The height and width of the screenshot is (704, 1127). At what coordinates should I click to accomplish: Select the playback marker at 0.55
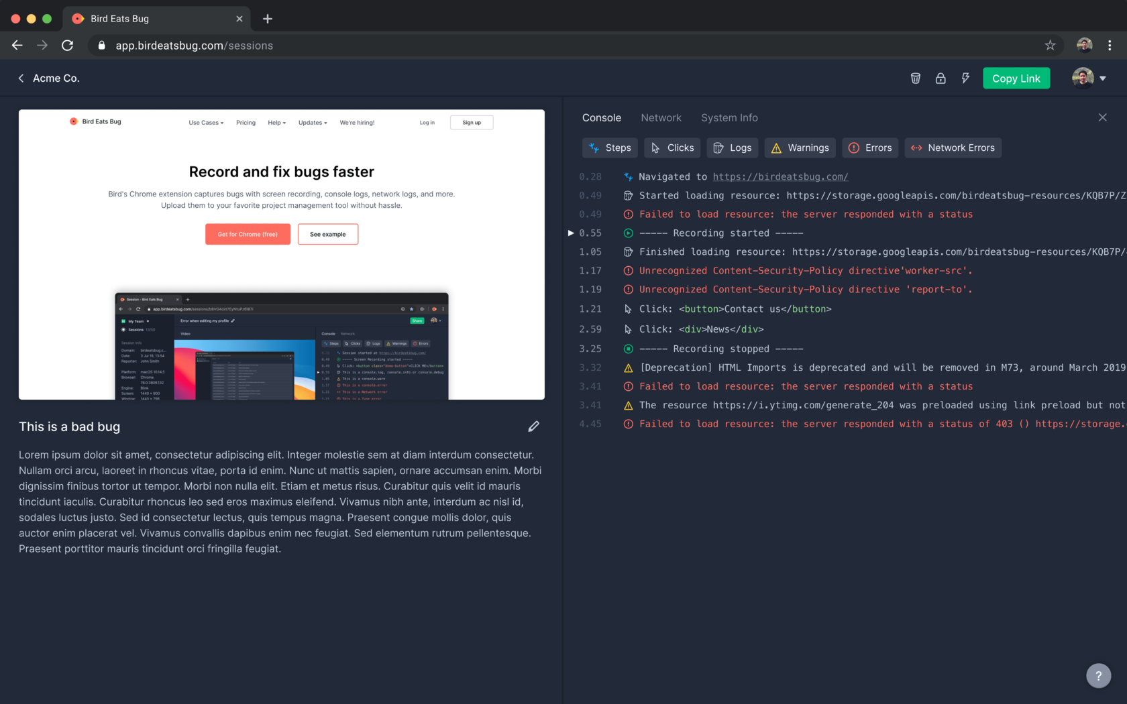(571, 233)
